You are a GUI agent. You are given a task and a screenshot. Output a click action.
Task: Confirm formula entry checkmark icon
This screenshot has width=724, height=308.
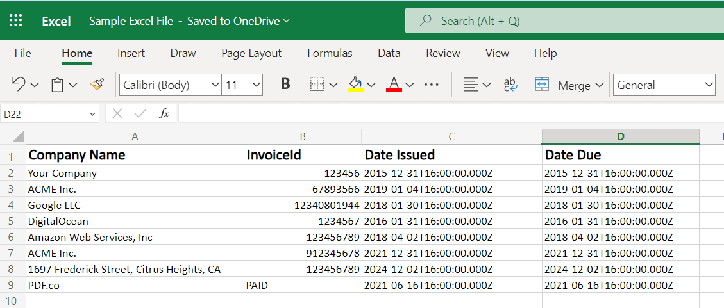pos(140,113)
